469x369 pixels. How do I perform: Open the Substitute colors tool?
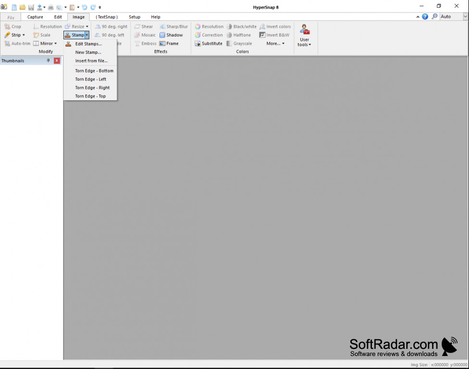point(209,43)
